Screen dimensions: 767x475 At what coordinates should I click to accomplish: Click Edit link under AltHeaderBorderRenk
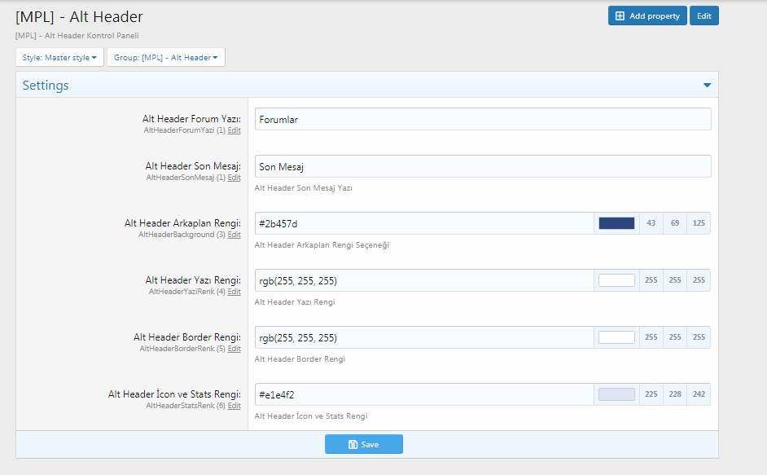(234, 349)
